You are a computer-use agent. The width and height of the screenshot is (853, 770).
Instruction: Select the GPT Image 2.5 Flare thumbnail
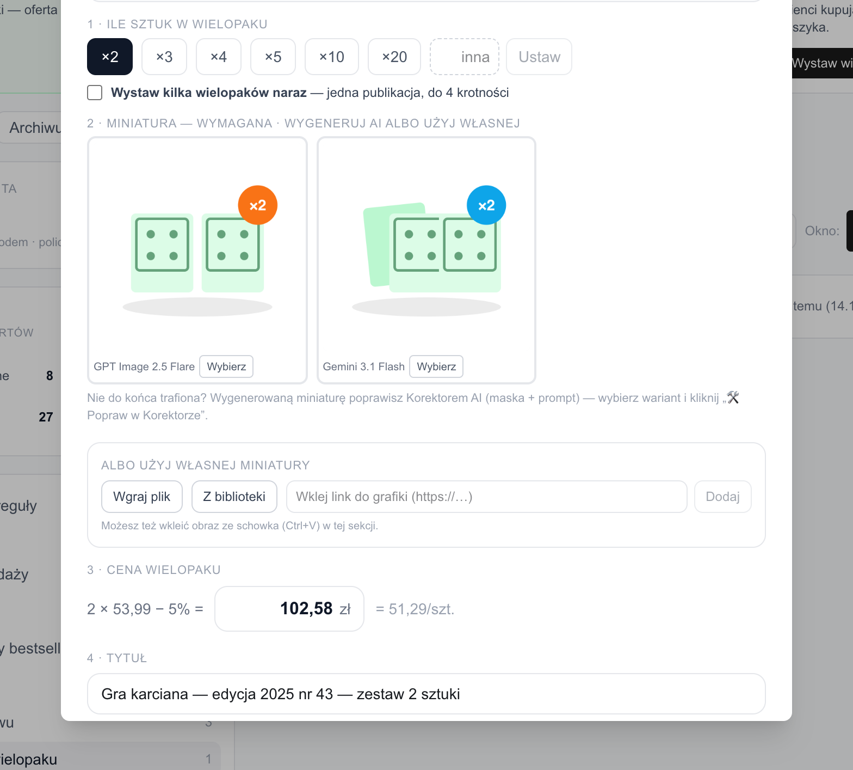[197, 260]
